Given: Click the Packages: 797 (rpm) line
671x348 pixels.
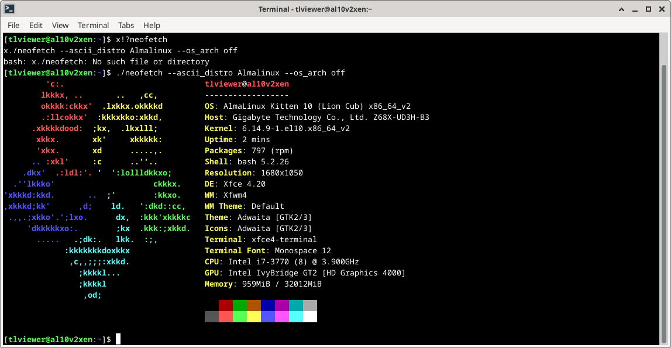Looking at the screenshot, I should click(249, 151).
